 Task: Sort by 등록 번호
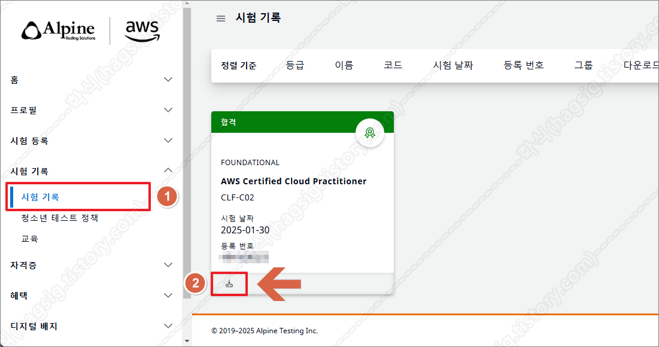coord(524,65)
